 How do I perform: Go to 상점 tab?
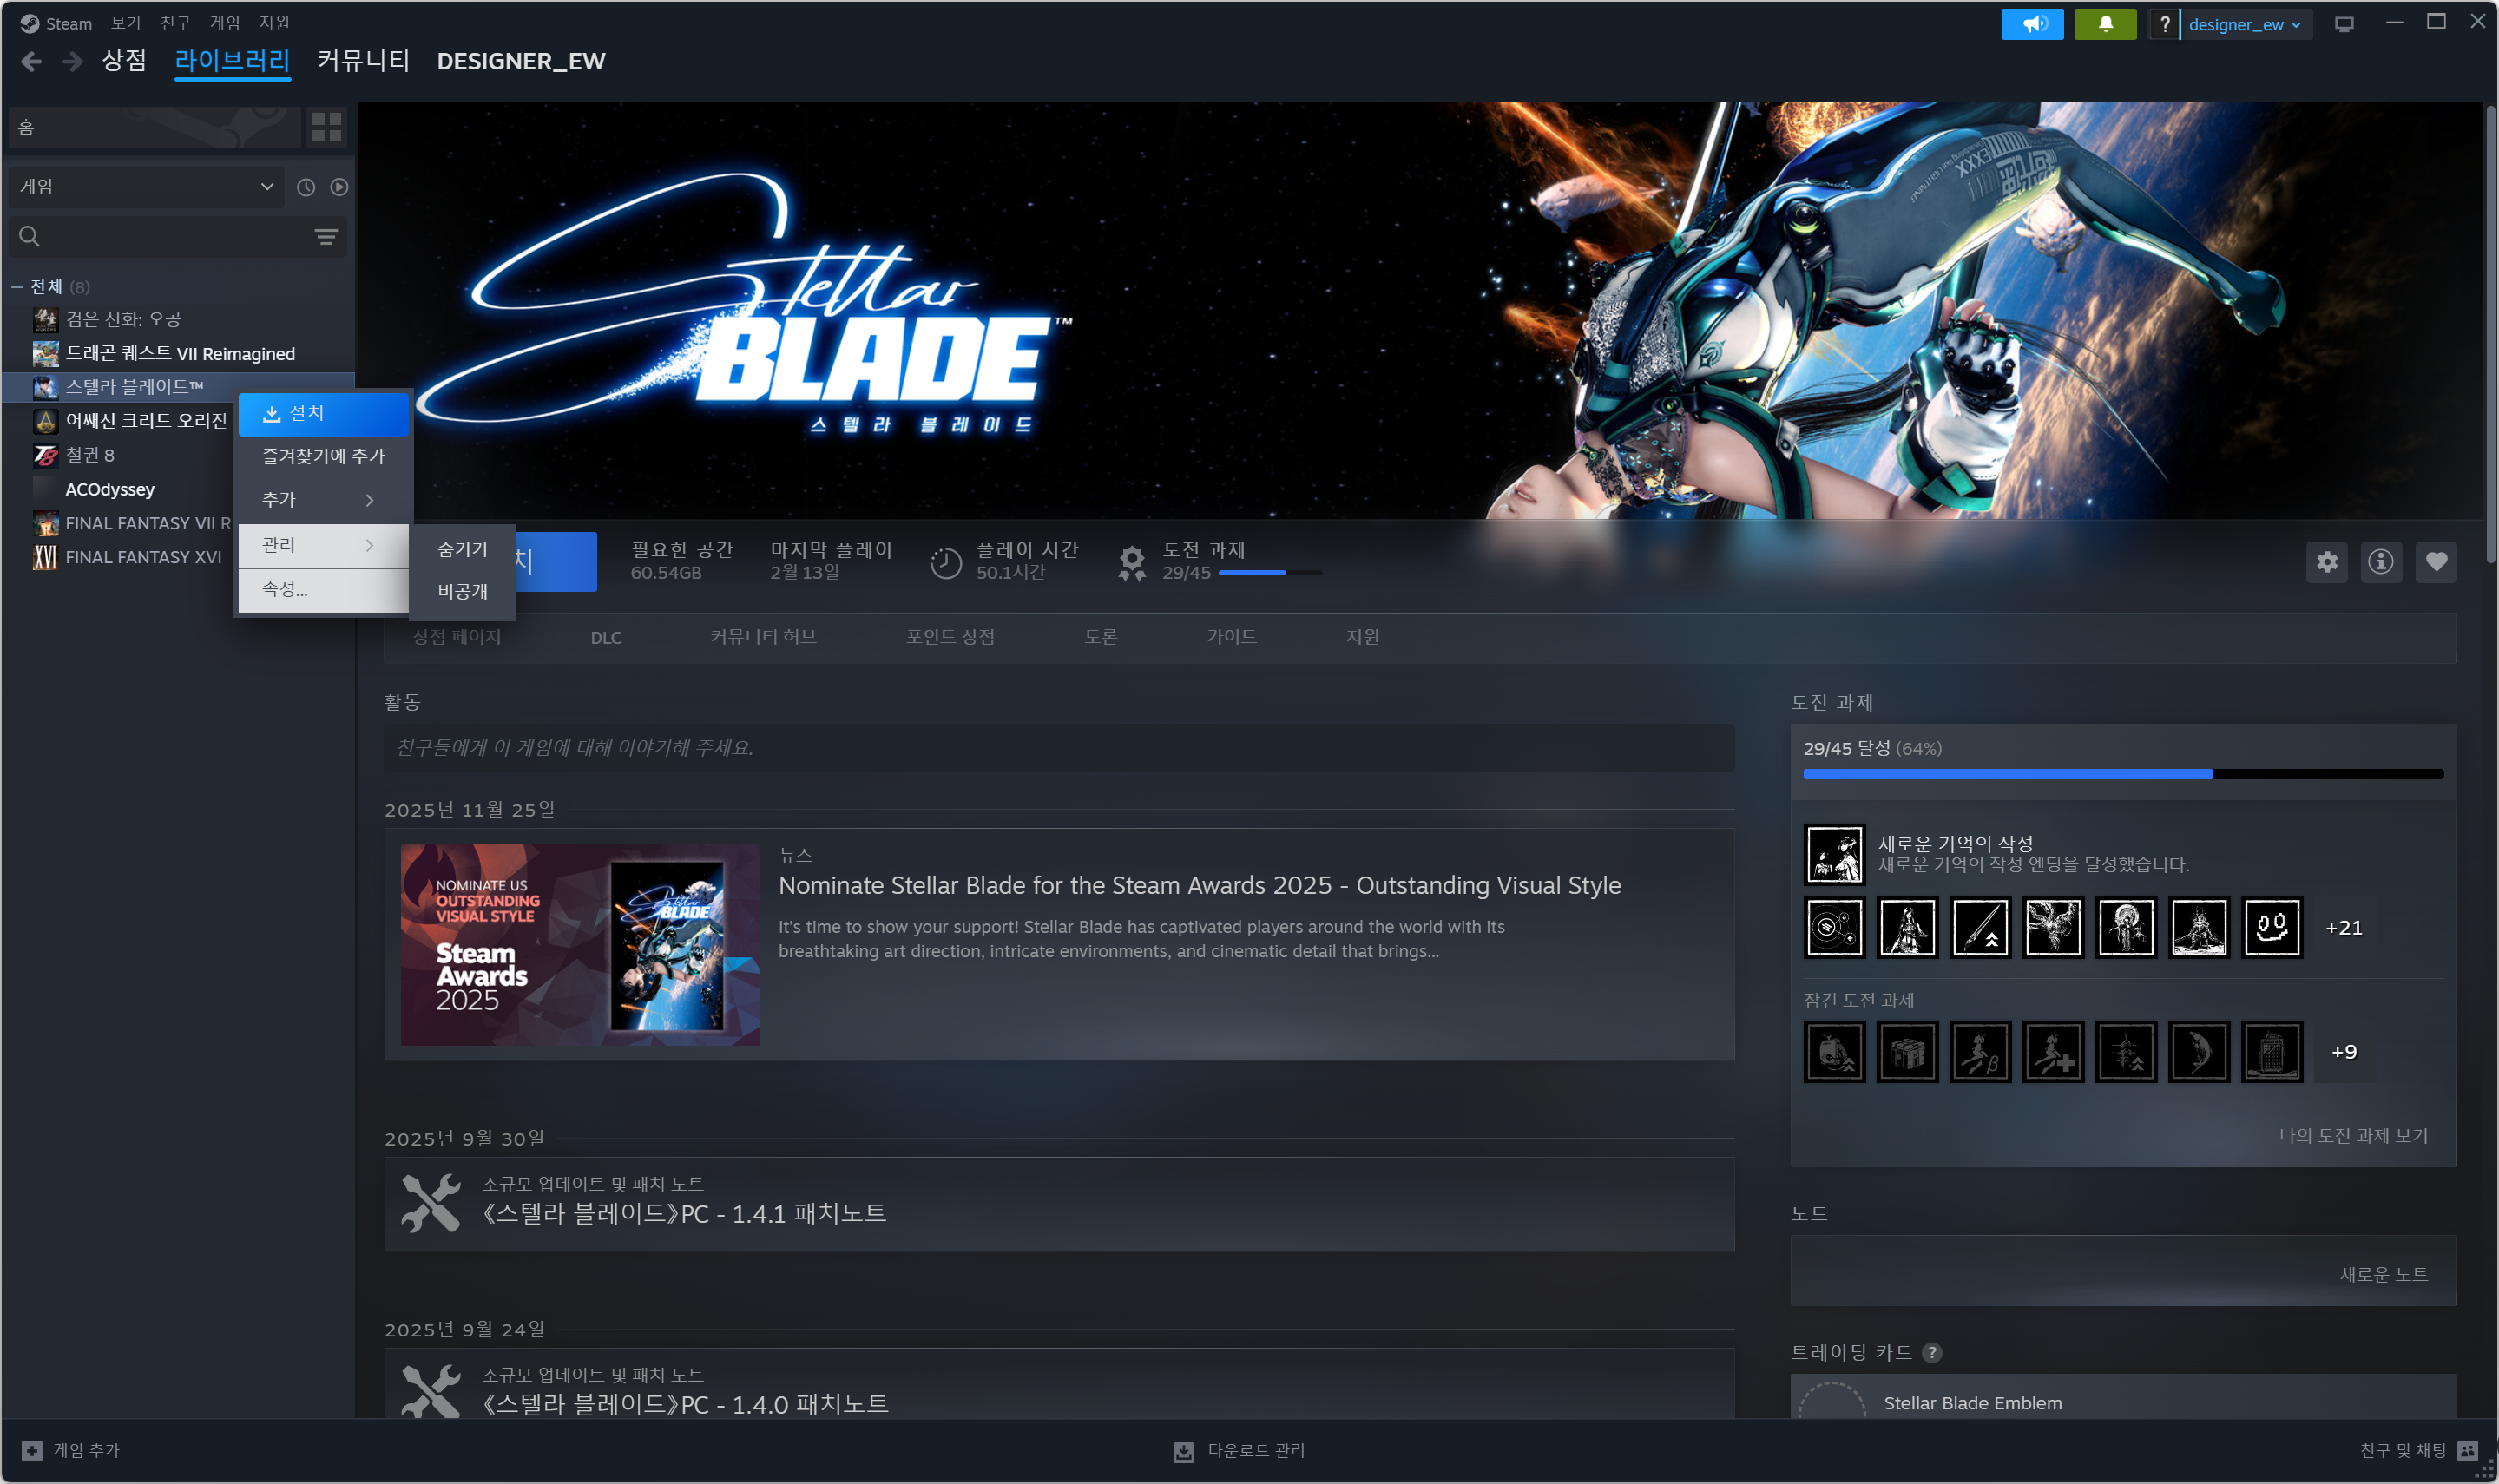coord(124,61)
